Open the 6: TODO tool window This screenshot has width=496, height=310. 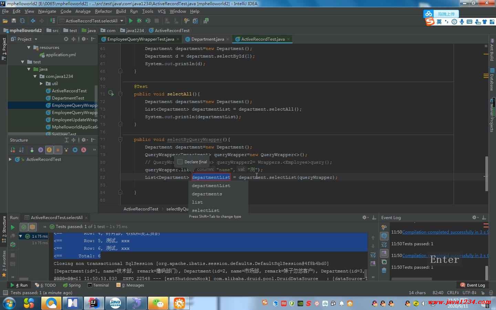click(x=45, y=285)
